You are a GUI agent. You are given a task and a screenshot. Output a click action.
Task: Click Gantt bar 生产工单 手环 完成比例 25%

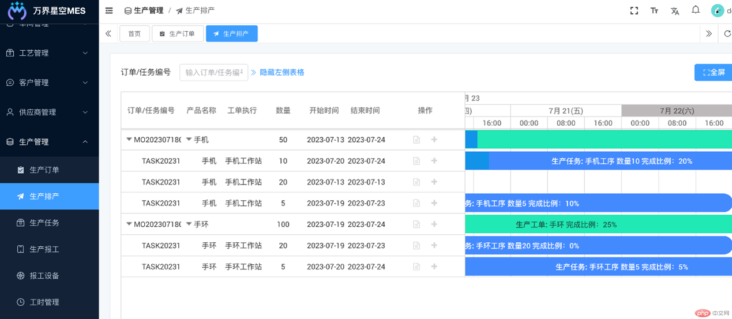599,224
